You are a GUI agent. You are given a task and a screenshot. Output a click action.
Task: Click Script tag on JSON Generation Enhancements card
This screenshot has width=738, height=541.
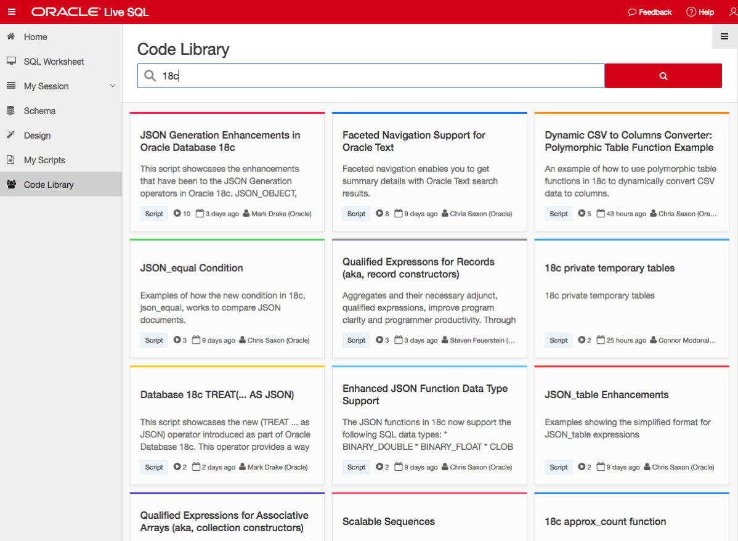tap(154, 214)
